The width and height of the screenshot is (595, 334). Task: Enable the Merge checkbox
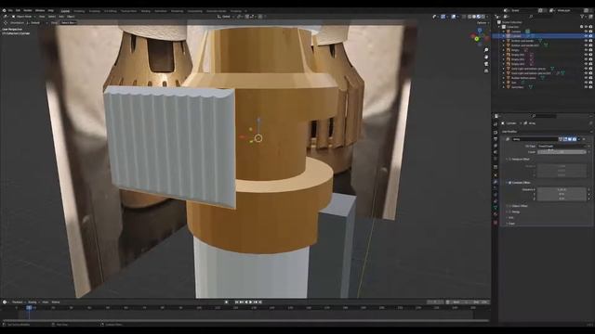[509, 212]
